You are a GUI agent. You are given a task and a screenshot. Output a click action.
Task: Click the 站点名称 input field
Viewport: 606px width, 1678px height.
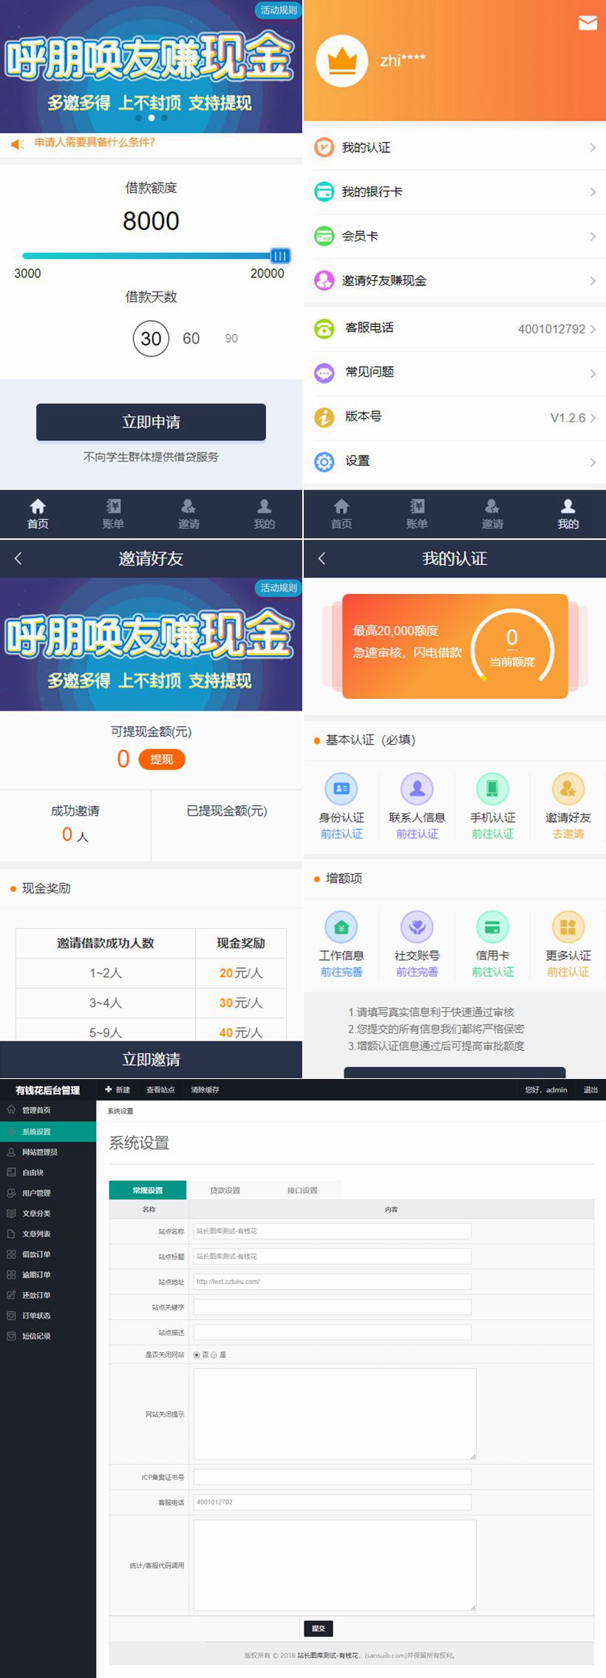pyautogui.click(x=332, y=1231)
